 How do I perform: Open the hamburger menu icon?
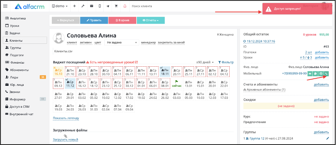tap(5, 6)
